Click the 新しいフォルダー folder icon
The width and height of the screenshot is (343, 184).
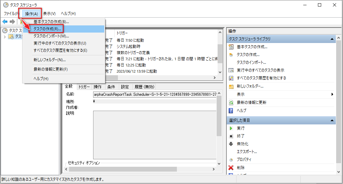click(231, 86)
